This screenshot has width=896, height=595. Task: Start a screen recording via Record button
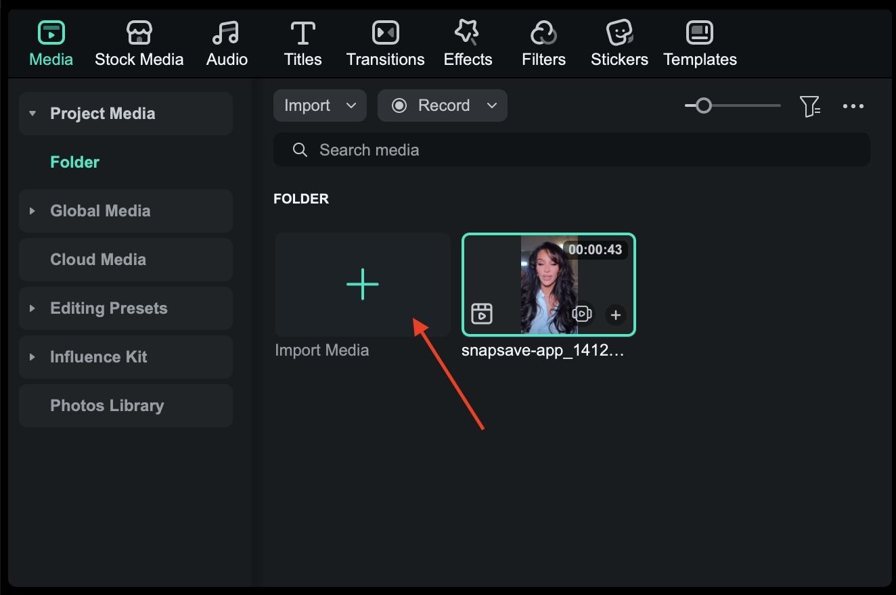(x=433, y=105)
